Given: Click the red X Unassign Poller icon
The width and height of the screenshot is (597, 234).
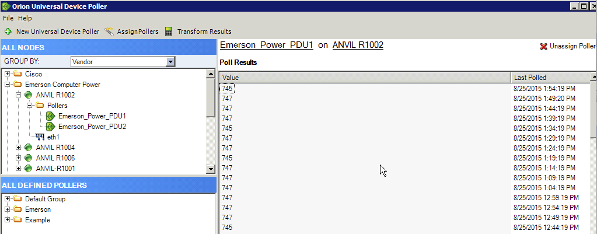Looking at the screenshot, I should [544, 47].
